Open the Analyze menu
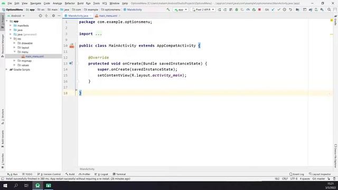This screenshot has width=338, height=190. (x=57, y=4)
